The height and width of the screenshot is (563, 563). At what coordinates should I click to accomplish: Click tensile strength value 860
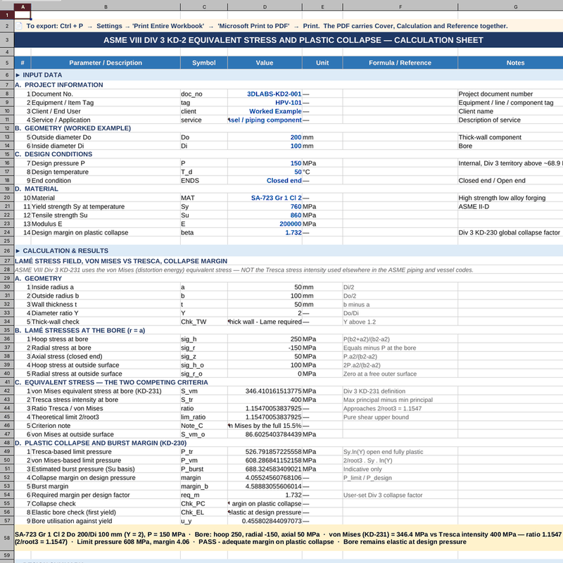click(296, 215)
